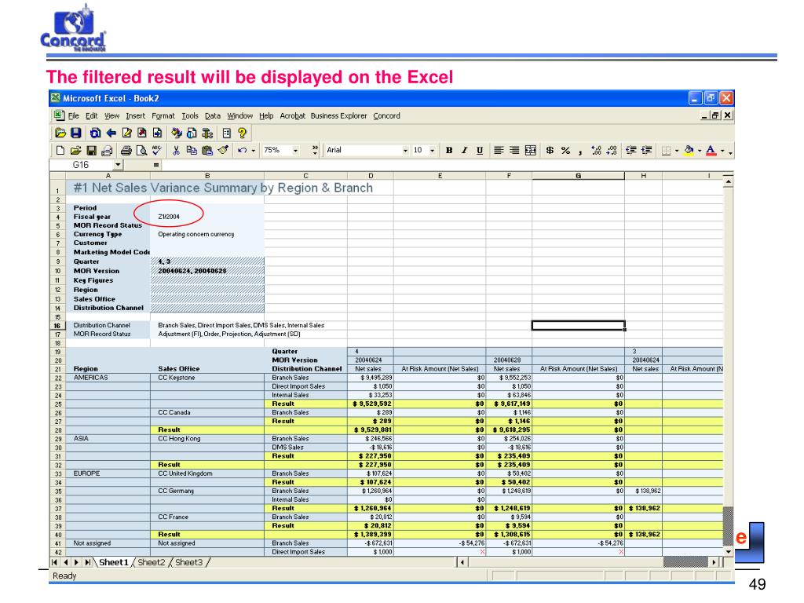Click the Business Explorer Save diskette icon
Image resolution: width=804 pixels, height=603 pixels.
[76, 133]
